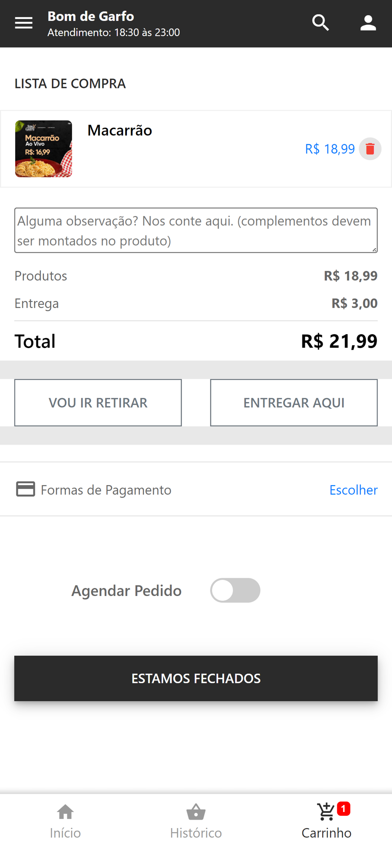Click the search magnifier icon
This screenshot has height=849, width=392.
click(x=321, y=23)
